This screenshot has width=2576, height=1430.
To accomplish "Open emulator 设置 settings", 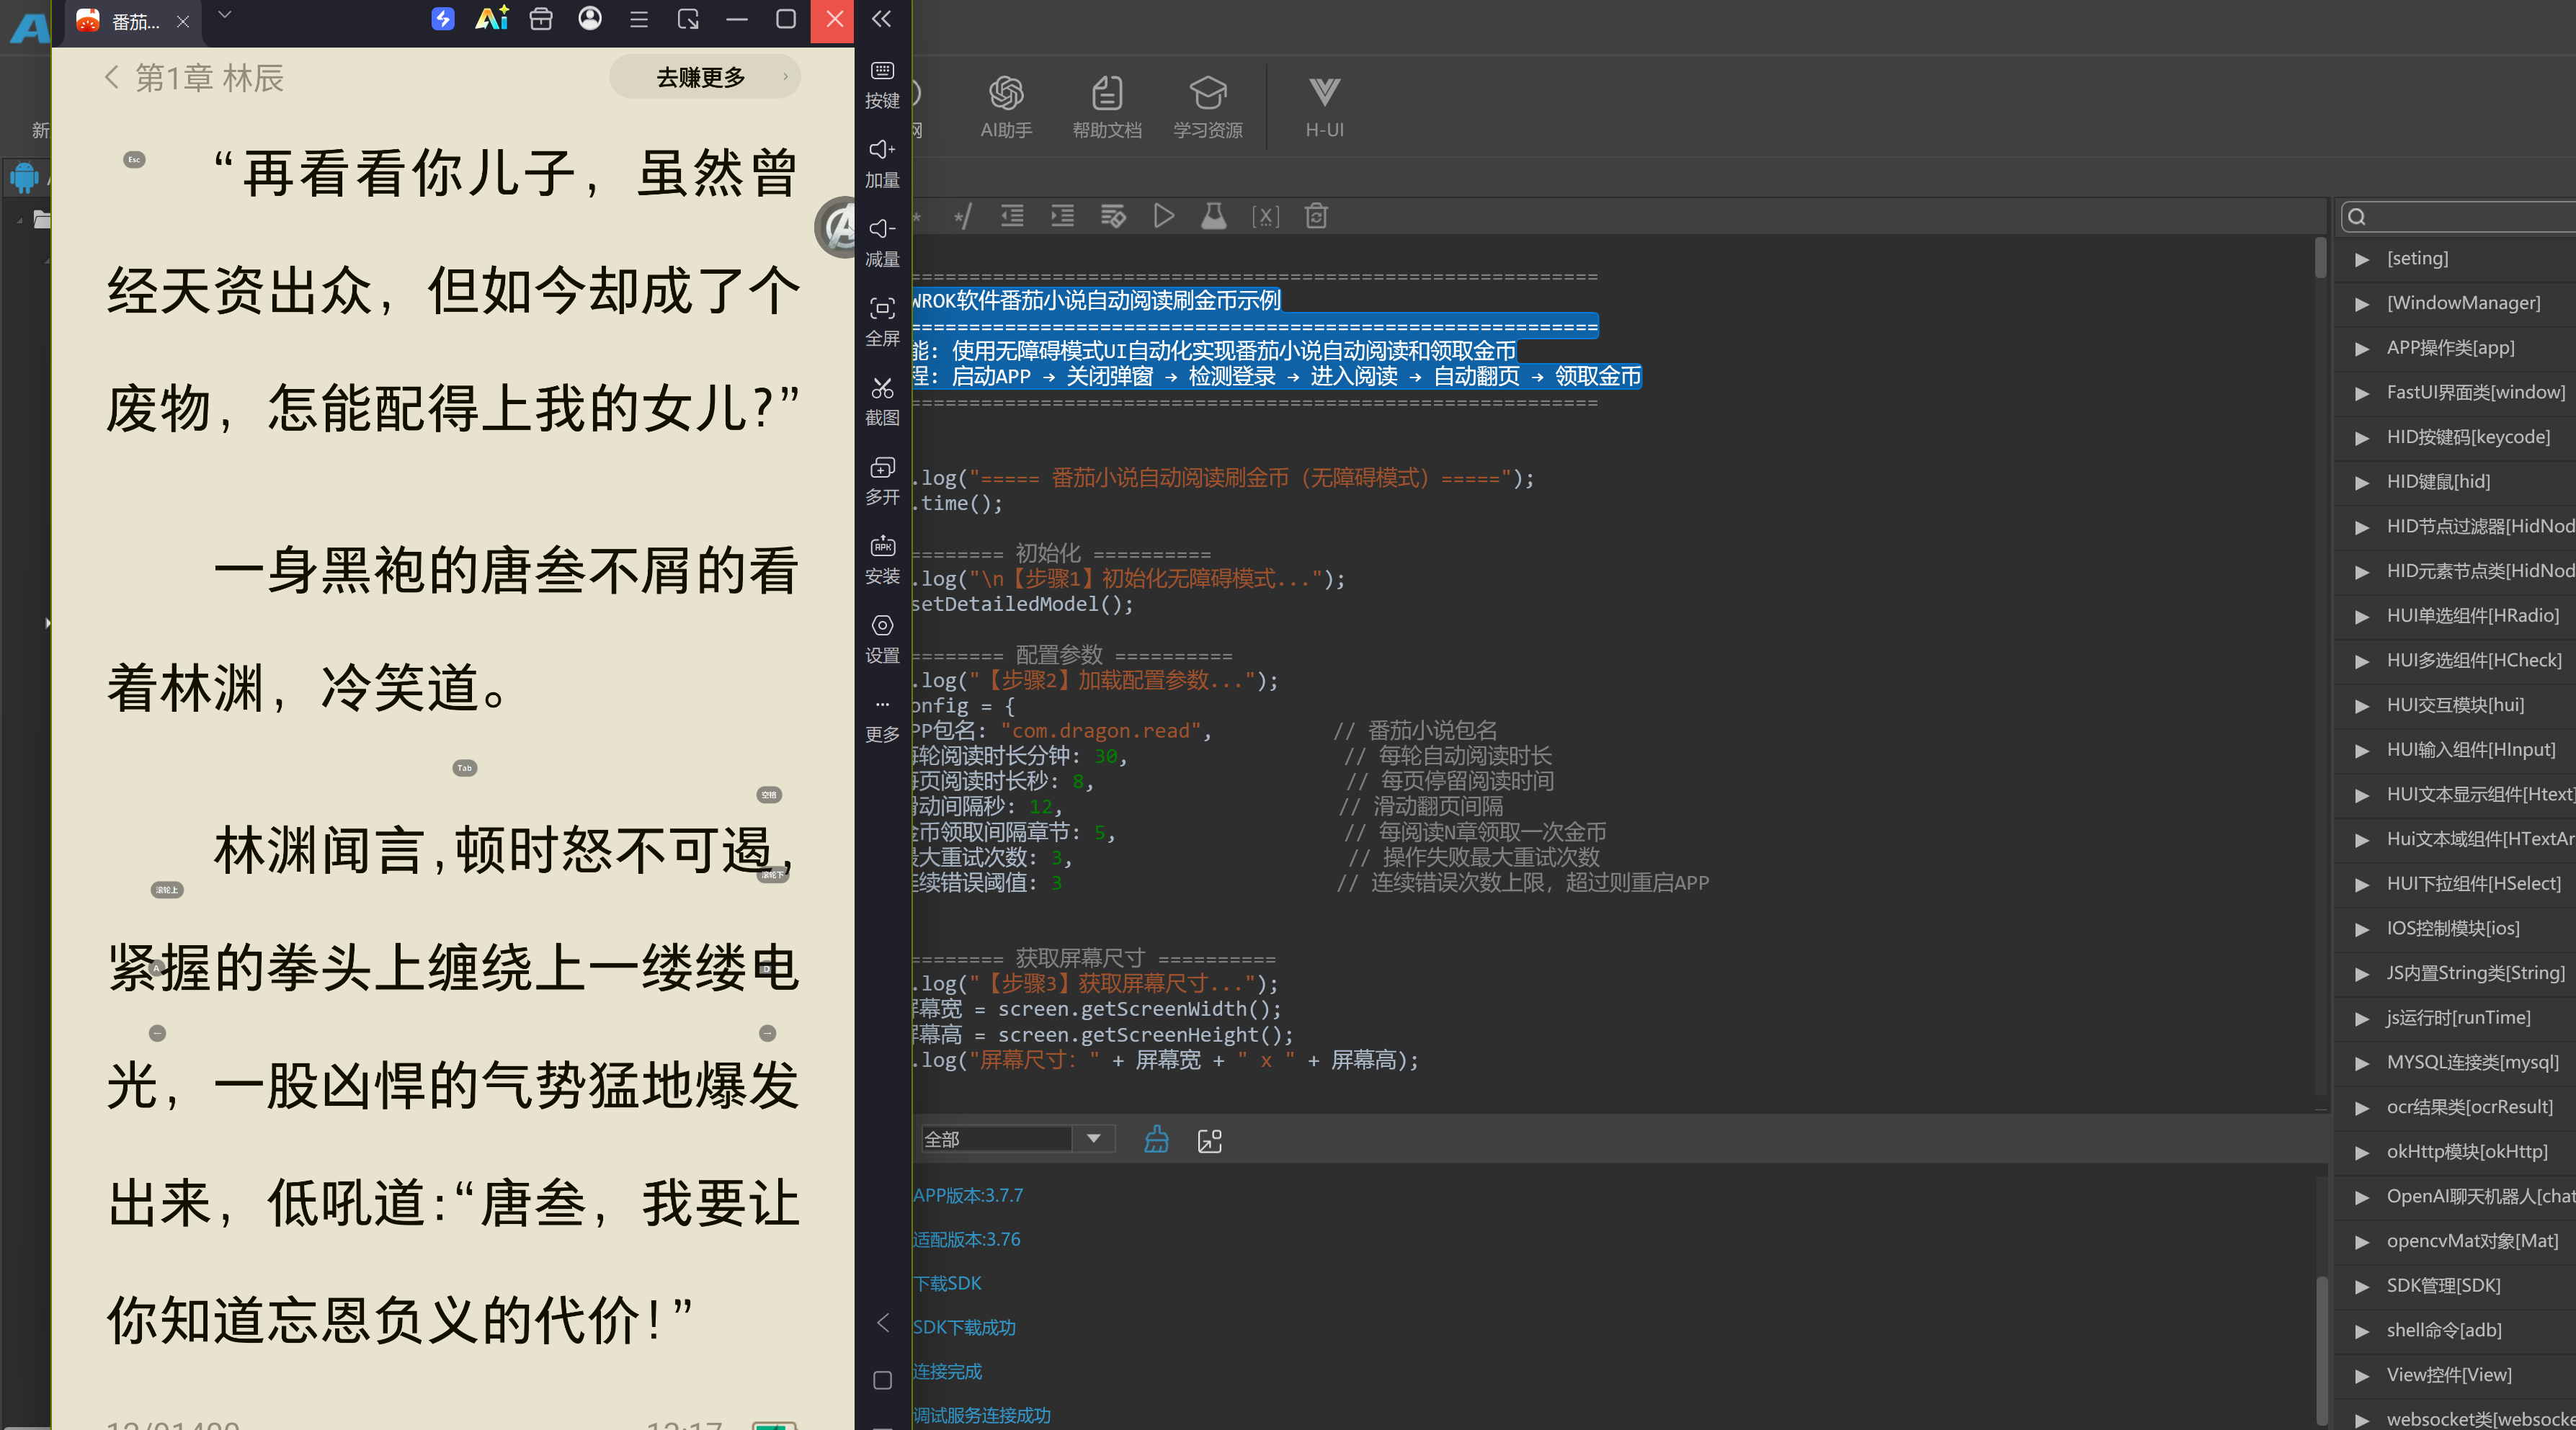I will (x=882, y=639).
